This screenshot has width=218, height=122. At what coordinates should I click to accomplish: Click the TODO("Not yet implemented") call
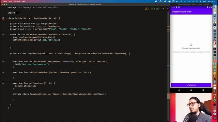[32, 64]
